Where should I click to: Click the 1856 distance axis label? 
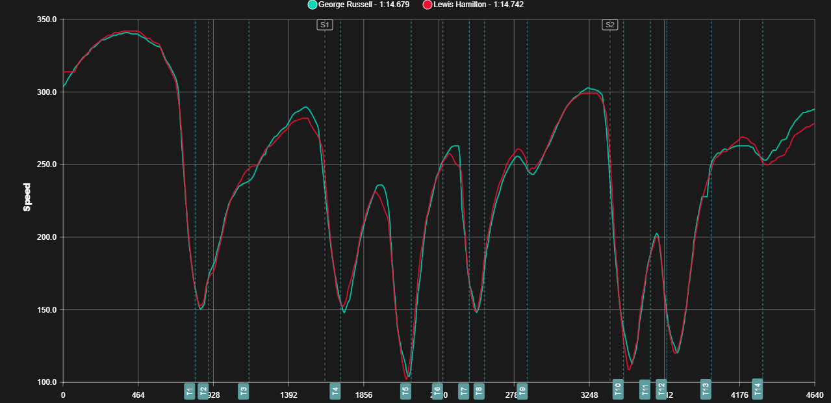tap(364, 395)
